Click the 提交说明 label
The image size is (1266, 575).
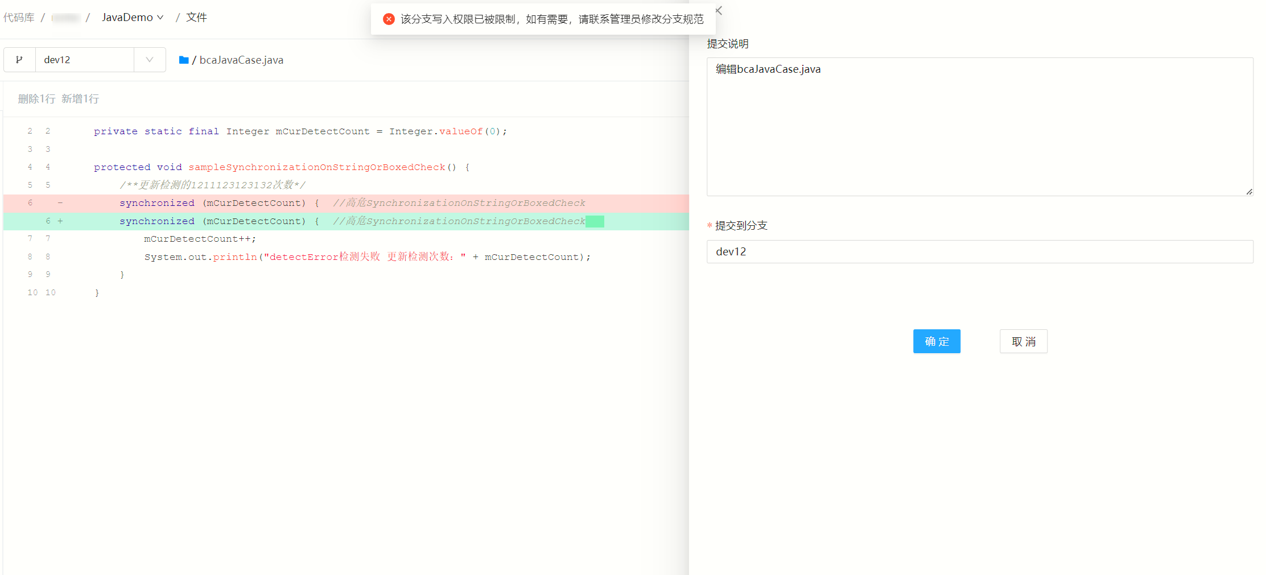coord(728,44)
